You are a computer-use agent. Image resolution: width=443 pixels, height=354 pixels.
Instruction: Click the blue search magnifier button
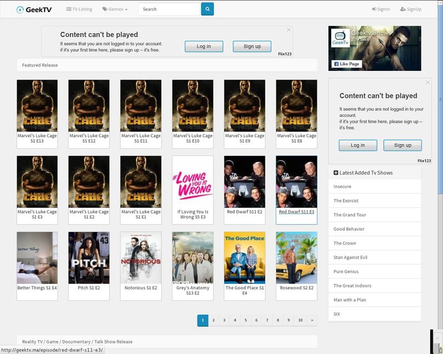[x=207, y=9]
